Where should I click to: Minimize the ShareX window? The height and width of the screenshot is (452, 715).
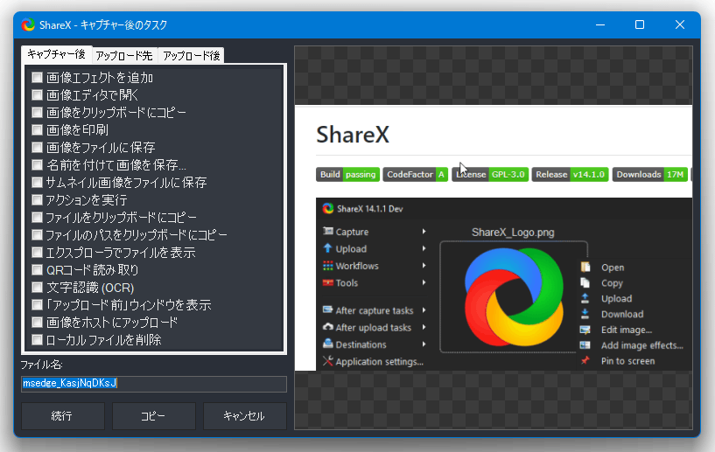click(600, 24)
